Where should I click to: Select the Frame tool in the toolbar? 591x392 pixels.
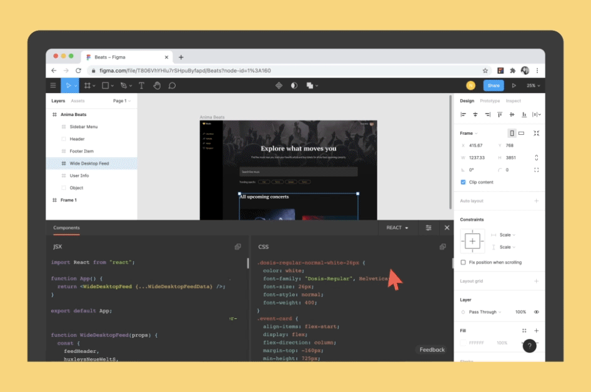pos(89,85)
